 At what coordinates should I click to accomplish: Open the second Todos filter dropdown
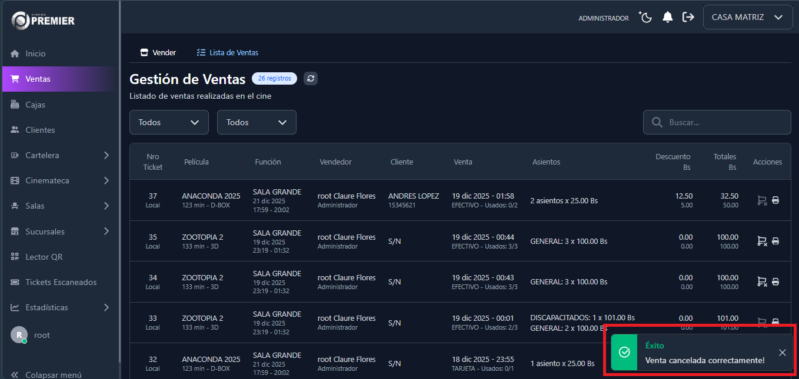click(257, 122)
